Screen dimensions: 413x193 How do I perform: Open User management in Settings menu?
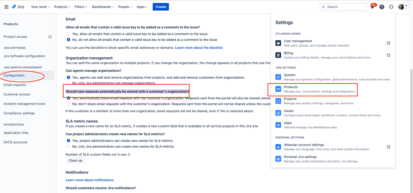(333, 43)
